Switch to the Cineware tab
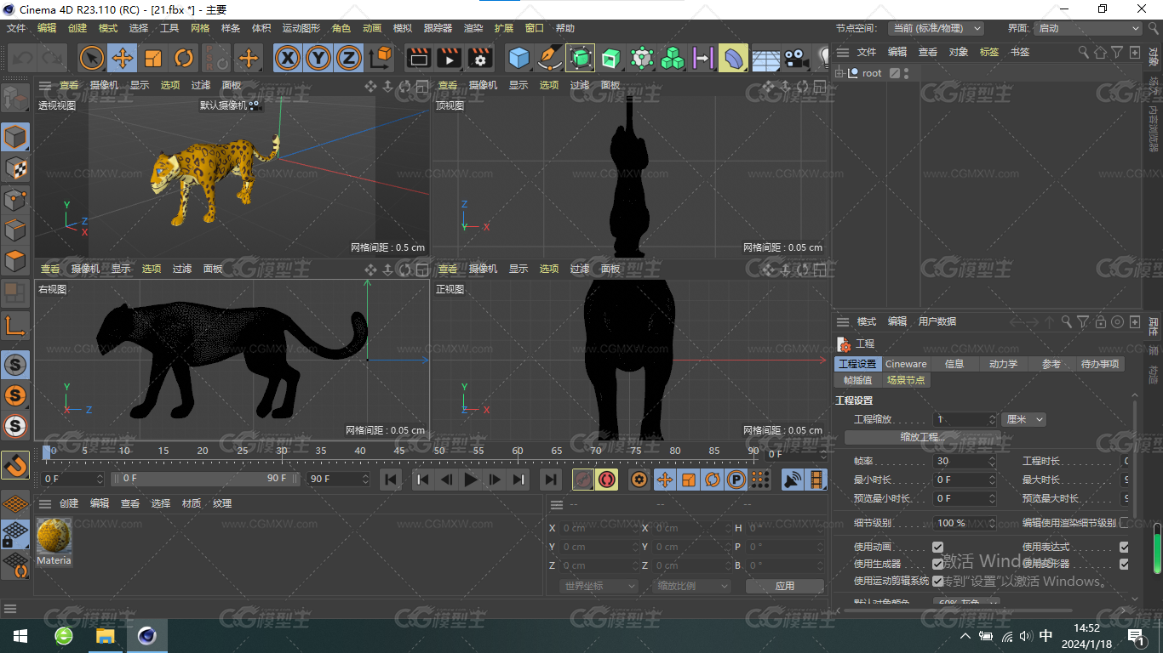 (x=906, y=364)
